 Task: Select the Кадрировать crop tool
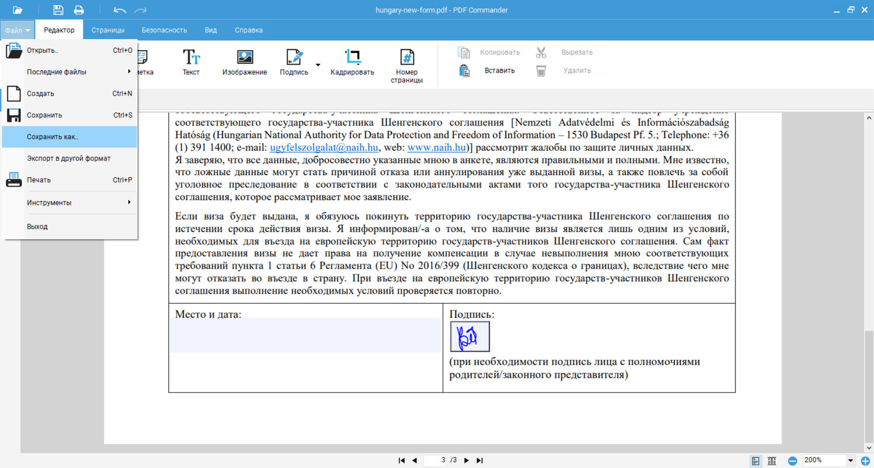pyautogui.click(x=353, y=63)
